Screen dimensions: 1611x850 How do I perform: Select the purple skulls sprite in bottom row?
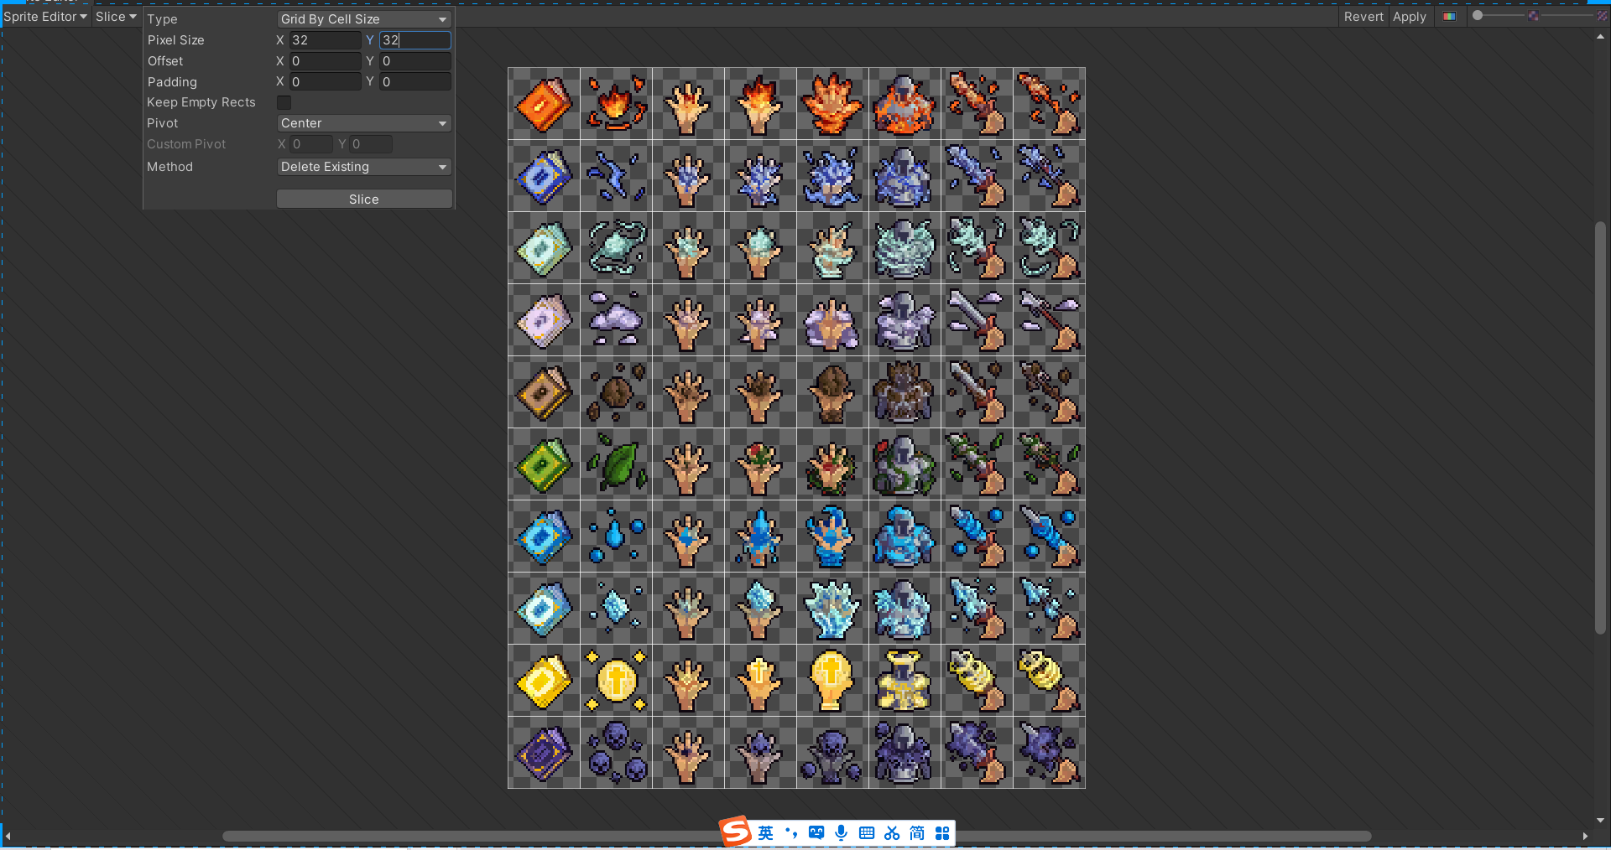click(x=616, y=753)
